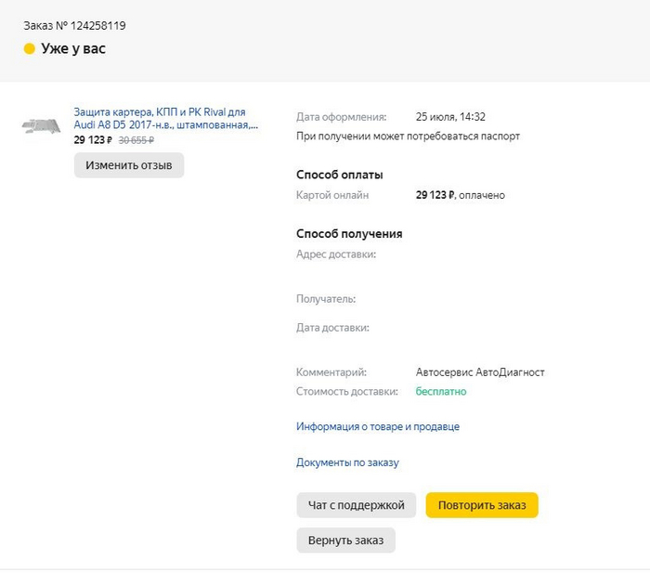Click the green бесплатно delivery cost
The image size is (650, 573).
[441, 392]
